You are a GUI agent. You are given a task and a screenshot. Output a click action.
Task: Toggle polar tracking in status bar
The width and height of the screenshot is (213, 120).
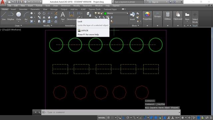[x=128, y=118]
